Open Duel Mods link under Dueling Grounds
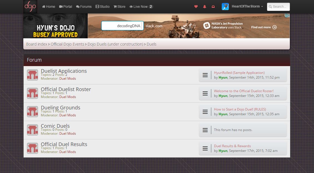 click(x=67, y=115)
